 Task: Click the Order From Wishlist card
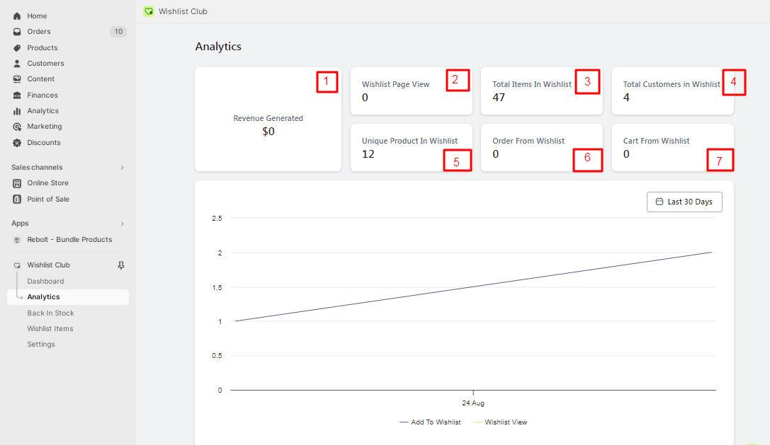tap(542, 148)
